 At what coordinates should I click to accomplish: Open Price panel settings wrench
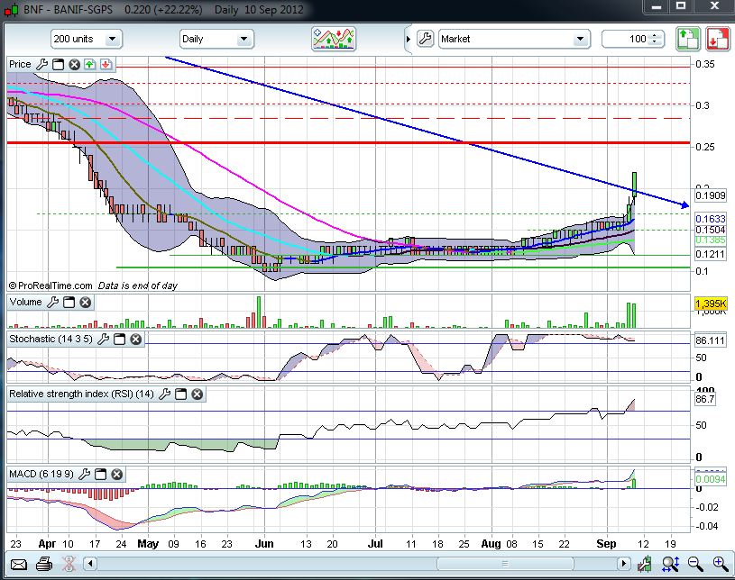click(x=41, y=65)
